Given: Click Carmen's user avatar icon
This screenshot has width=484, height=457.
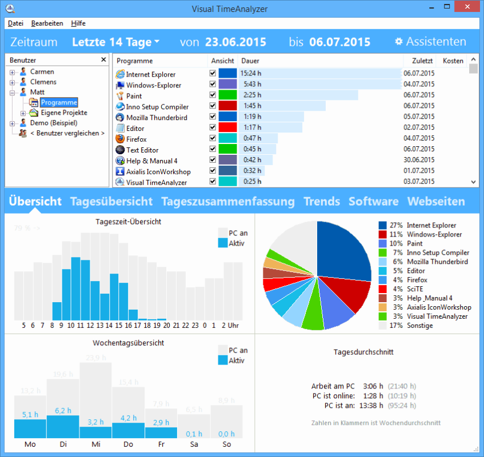Looking at the screenshot, I should coord(23,71).
